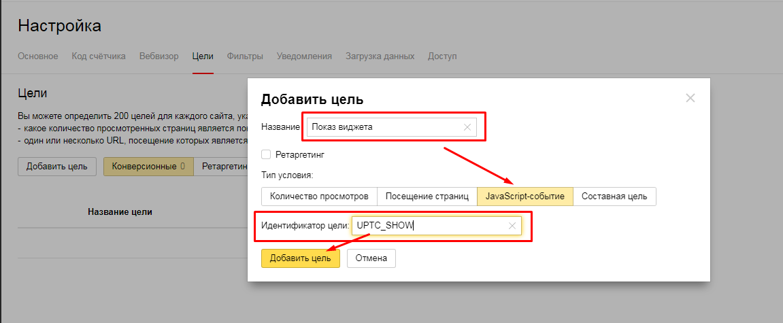Click the Настройка page heading
Image resolution: width=783 pixels, height=323 pixels.
(59, 26)
